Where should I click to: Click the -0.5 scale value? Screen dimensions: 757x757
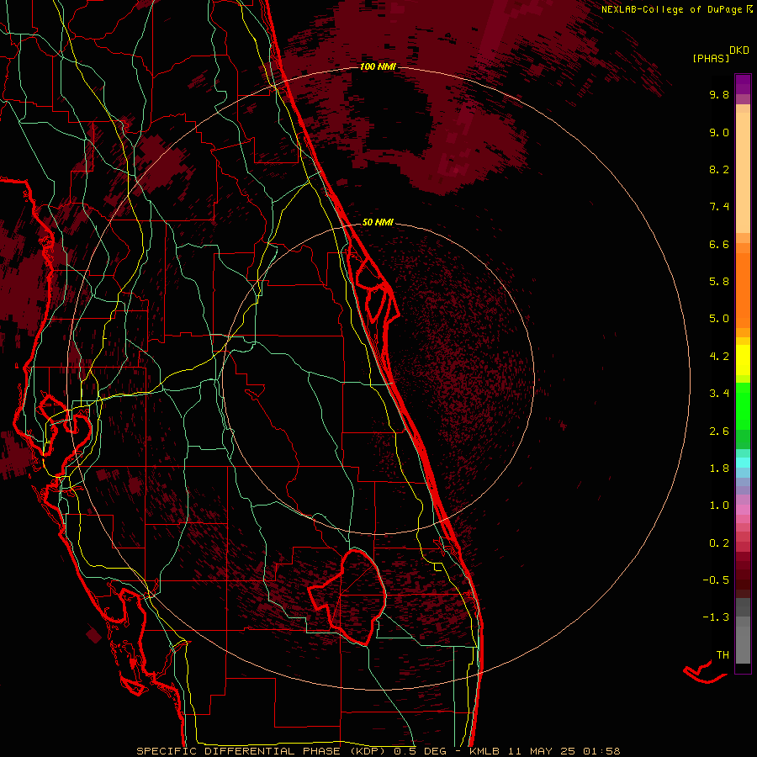(x=716, y=580)
